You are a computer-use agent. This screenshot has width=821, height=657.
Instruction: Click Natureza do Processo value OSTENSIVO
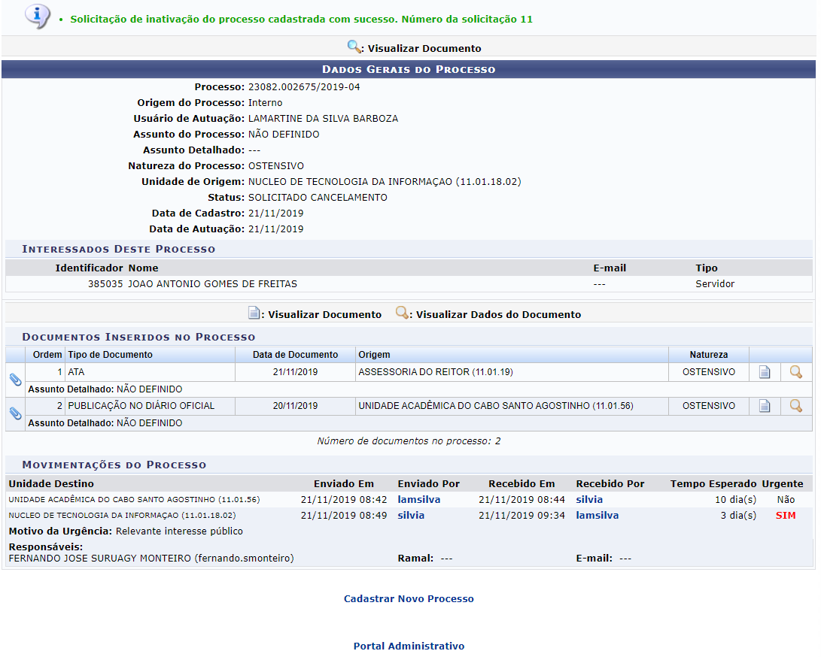[x=276, y=166]
